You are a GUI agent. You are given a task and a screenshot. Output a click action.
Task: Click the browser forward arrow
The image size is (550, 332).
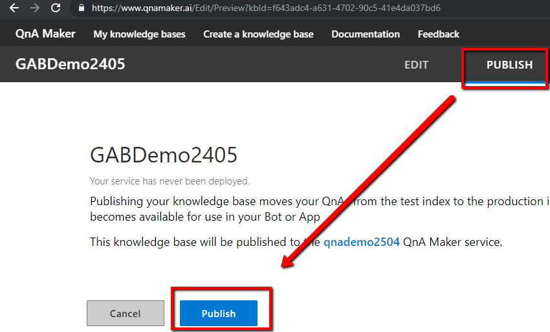click(35, 8)
